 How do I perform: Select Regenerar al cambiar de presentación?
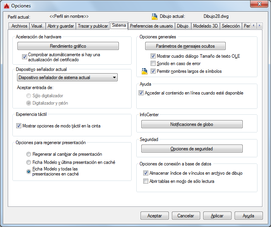click(29, 154)
